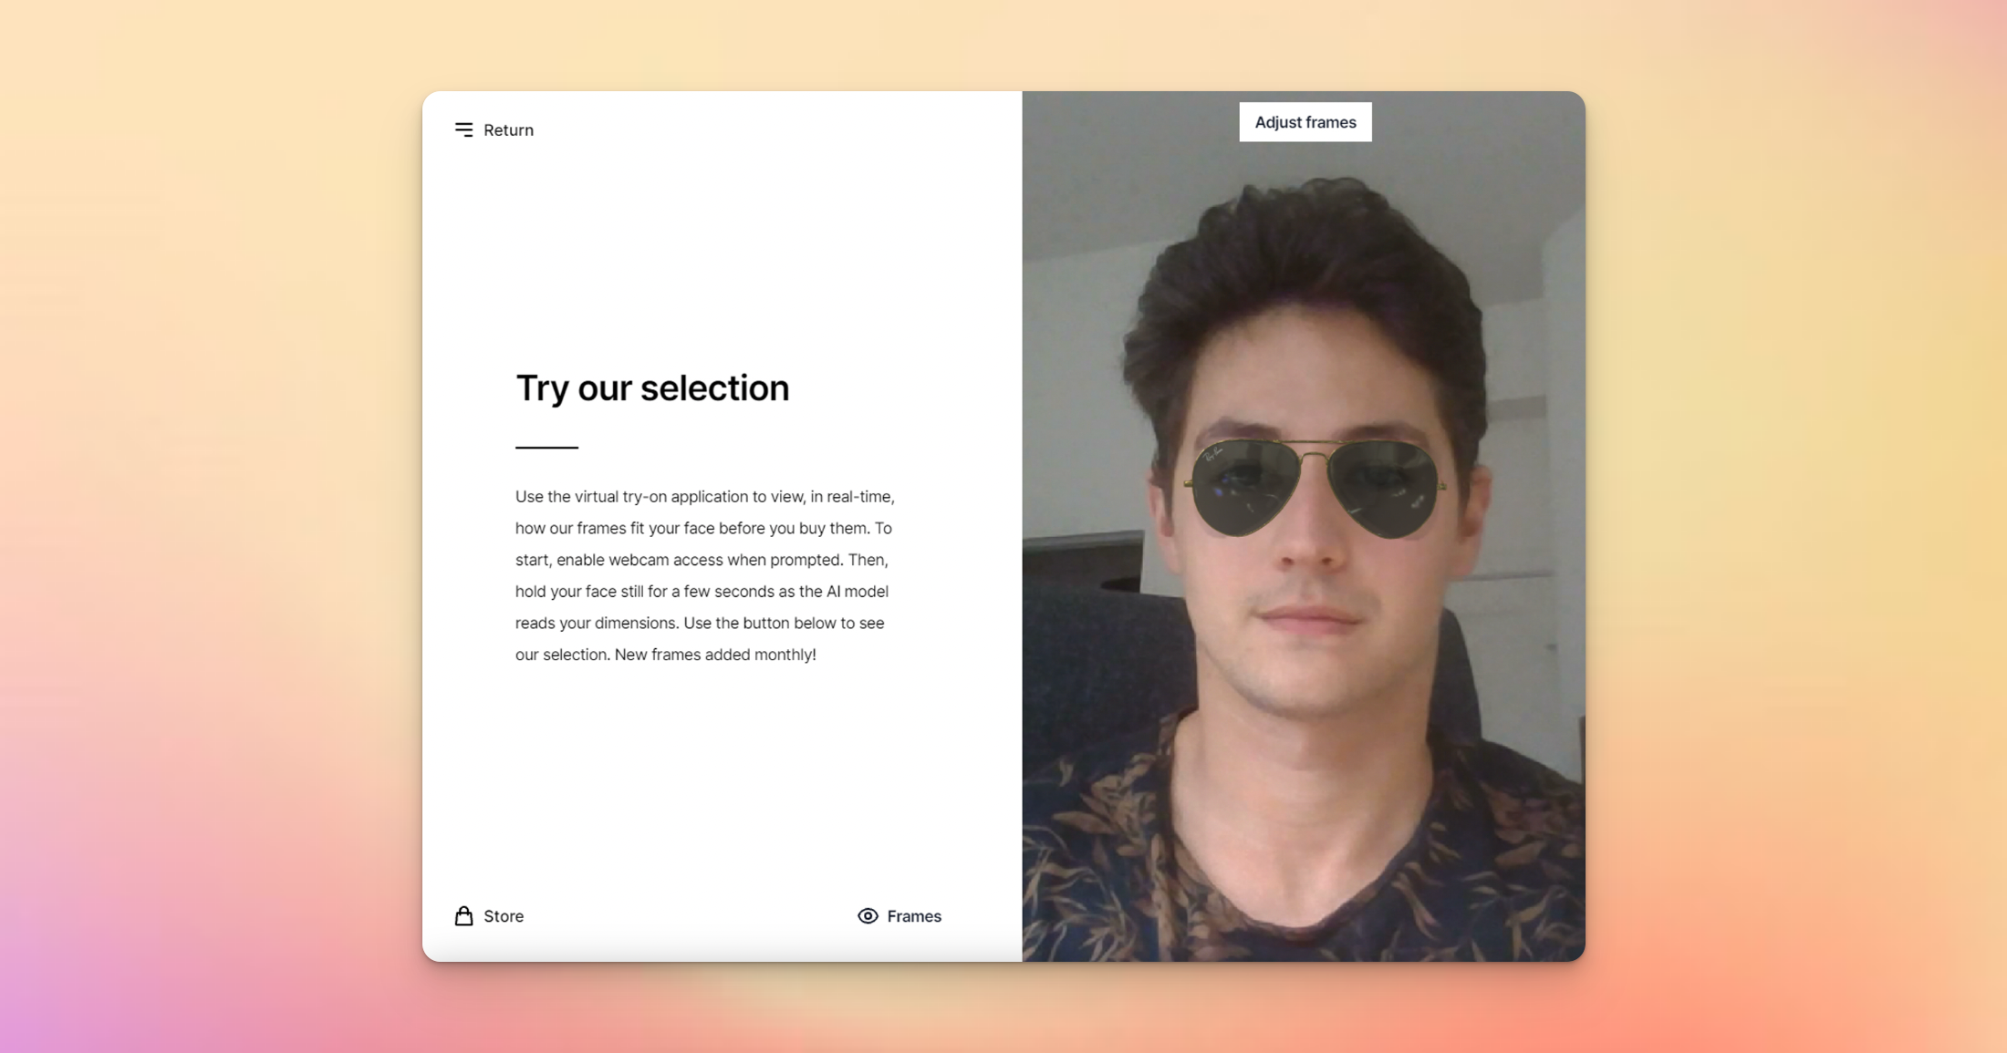Click the virtual try-on description paragraph
This screenshot has height=1053, width=2007.
pyautogui.click(x=704, y=575)
